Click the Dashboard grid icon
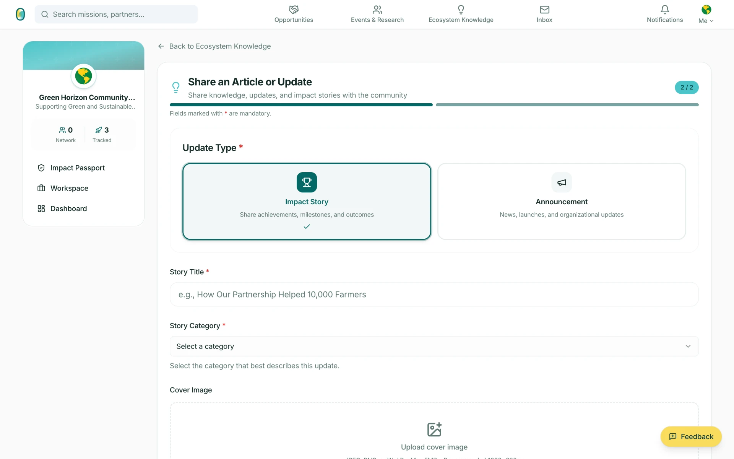The height and width of the screenshot is (459, 734). [41, 208]
